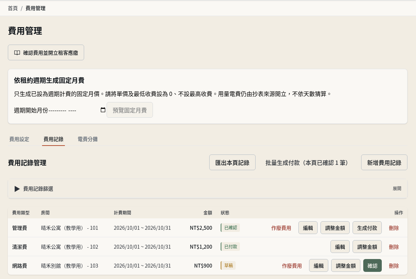
Task: Click the 網路費 type cell
Action: pos(20,265)
